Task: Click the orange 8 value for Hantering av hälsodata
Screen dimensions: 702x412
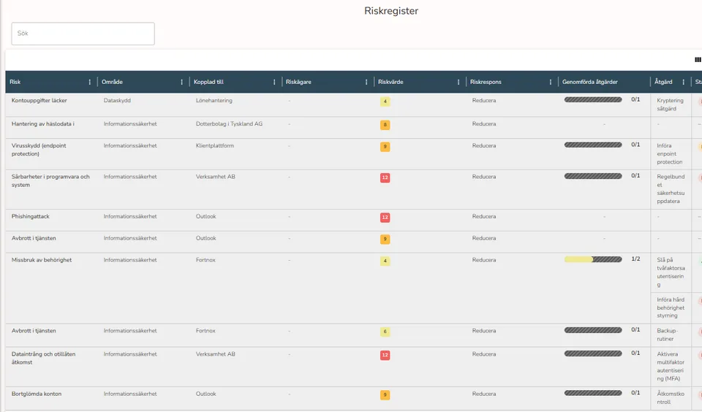Action: [385, 125]
